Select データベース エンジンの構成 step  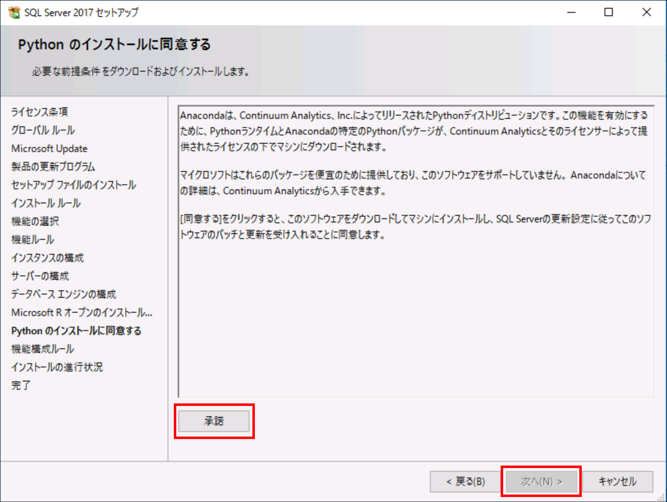tap(64, 294)
